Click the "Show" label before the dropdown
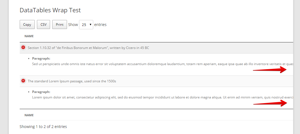Image resolution: width=300 pixels, height=134 pixels. click(x=73, y=25)
